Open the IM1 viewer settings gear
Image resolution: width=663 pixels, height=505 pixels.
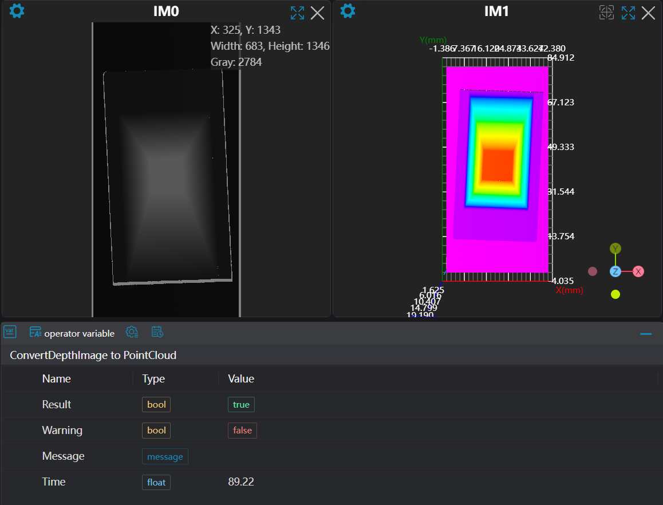click(x=348, y=11)
